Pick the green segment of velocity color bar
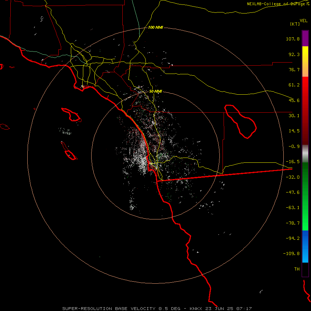This screenshot has height=311, width=311. click(x=305, y=196)
